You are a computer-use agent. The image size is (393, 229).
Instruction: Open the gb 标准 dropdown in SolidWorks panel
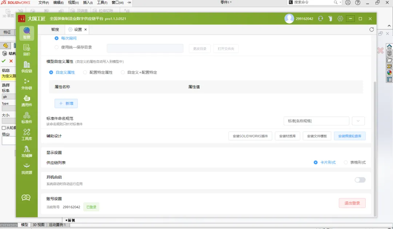pyautogui.click(x=9, y=97)
